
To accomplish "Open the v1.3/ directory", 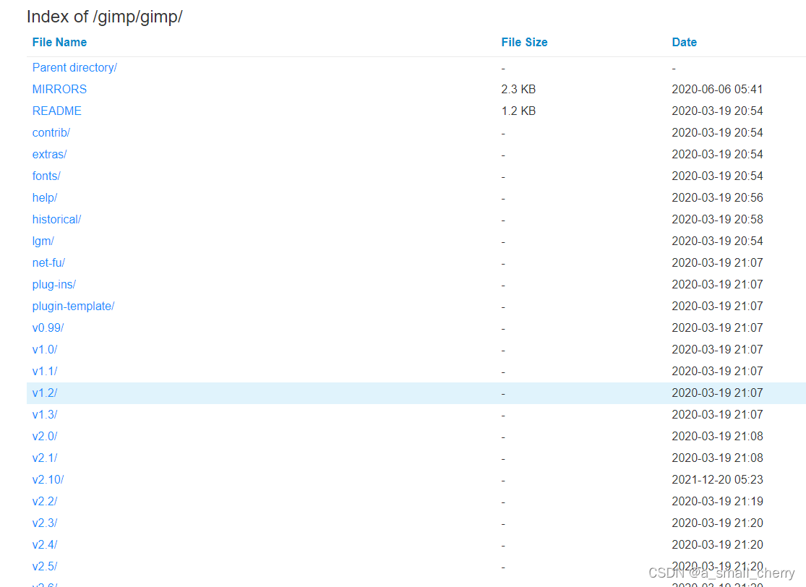I will [x=45, y=414].
